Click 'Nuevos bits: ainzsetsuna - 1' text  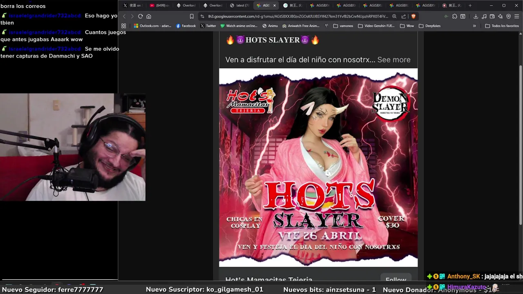click(x=329, y=290)
